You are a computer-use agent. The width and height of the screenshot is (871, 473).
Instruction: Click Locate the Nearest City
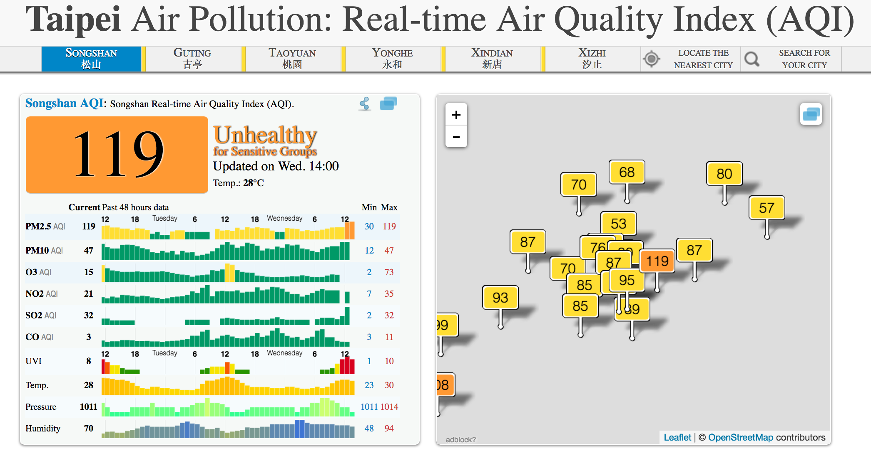pyautogui.click(x=703, y=59)
